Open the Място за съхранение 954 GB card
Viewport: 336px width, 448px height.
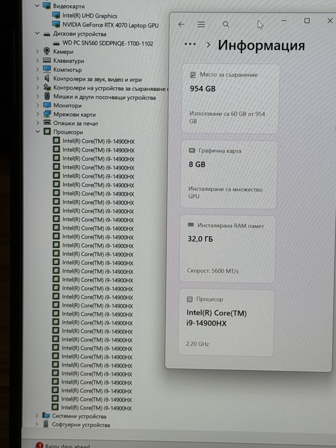230,99
